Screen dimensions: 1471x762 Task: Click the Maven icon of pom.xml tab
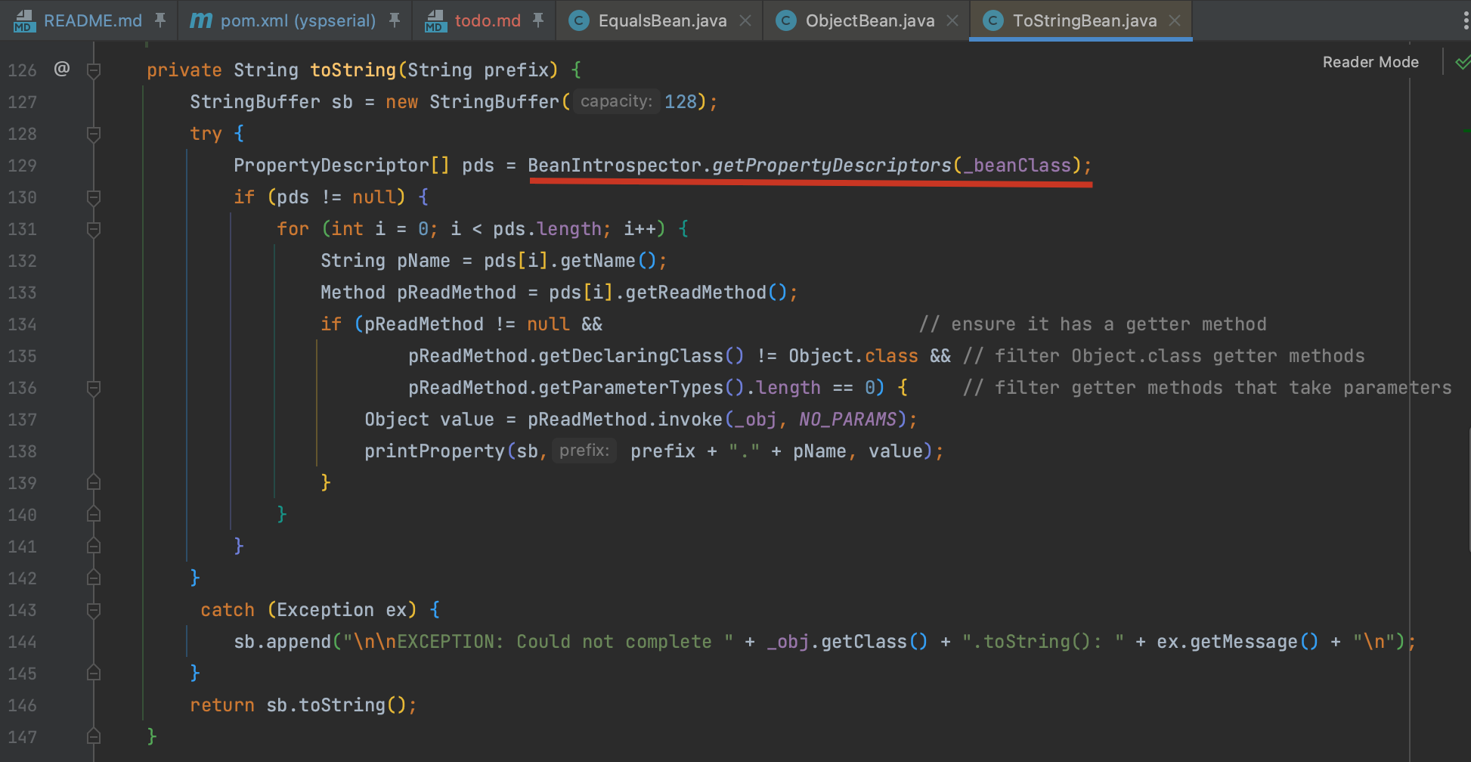(200, 20)
